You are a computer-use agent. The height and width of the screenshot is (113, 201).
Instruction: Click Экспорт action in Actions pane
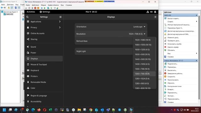coord(171,96)
